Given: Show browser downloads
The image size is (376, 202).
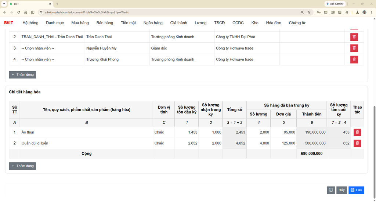Looking at the screenshot, I should pyautogui.click(x=357, y=12).
